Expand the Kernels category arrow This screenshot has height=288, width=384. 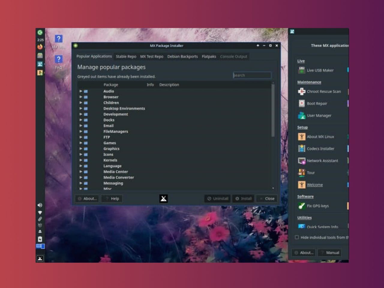click(81, 160)
